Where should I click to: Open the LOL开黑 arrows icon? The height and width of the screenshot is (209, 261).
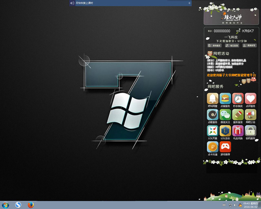click(213, 131)
